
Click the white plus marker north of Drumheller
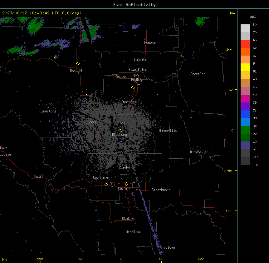pyautogui.click(x=191, y=117)
